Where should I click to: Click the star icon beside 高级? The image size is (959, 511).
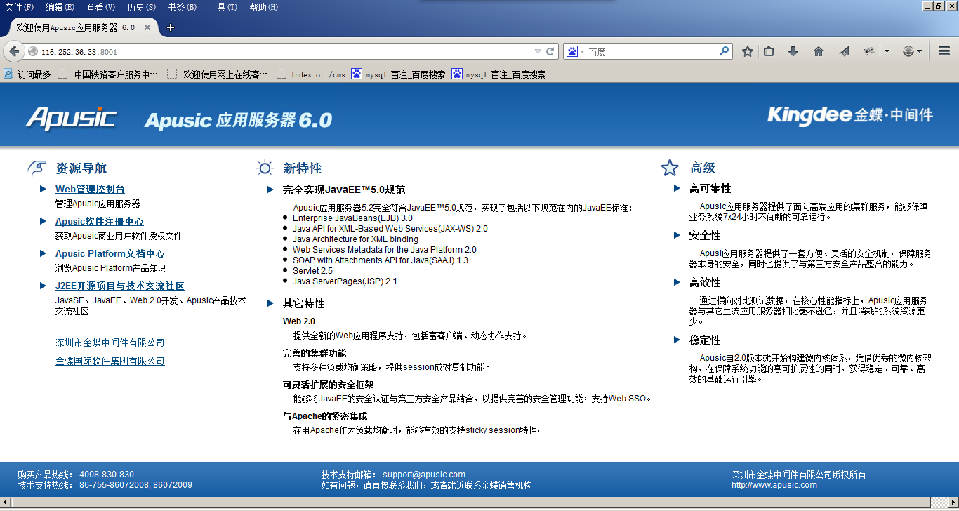pyautogui.click(x=670, y=168)
